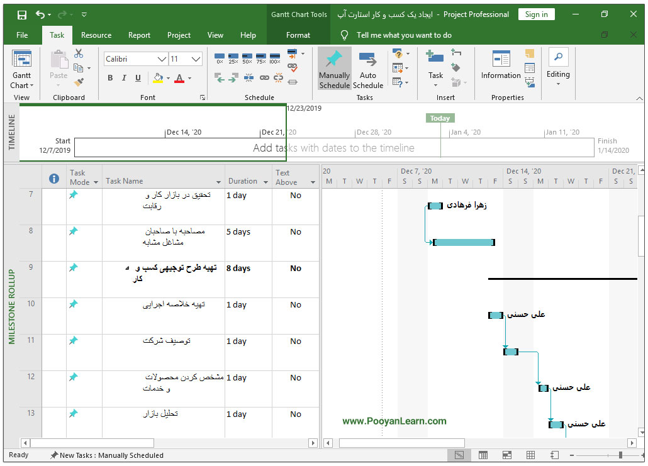Expand the Task Name column filter dropdown
The width and height of the screenshot is (648, 466).
[219, 182]
